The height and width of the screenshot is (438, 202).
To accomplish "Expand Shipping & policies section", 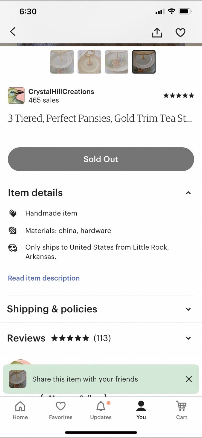I will [x=188, y=309].
